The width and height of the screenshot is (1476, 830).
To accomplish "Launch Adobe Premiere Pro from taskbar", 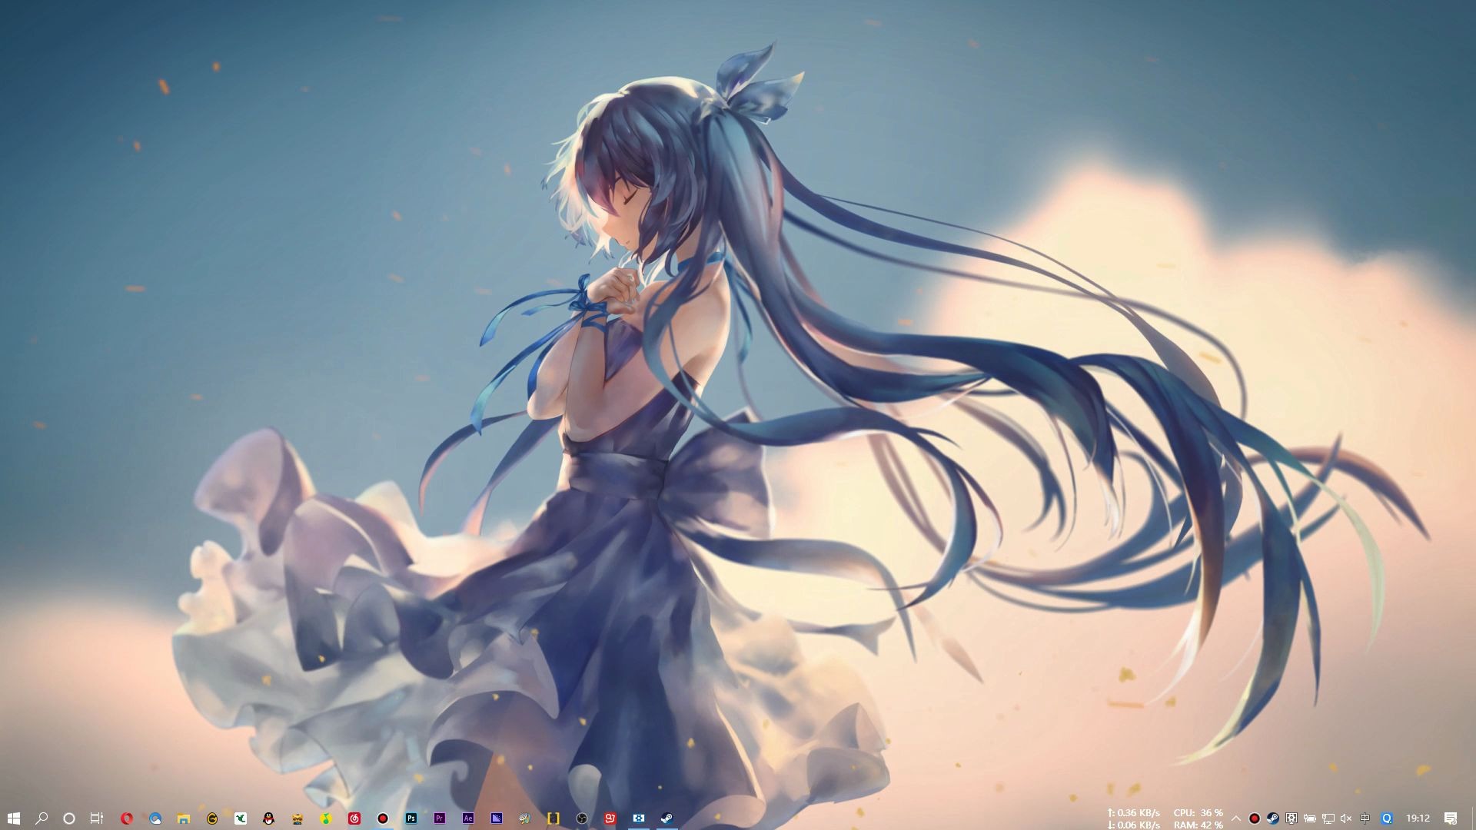I will (439, 818).
